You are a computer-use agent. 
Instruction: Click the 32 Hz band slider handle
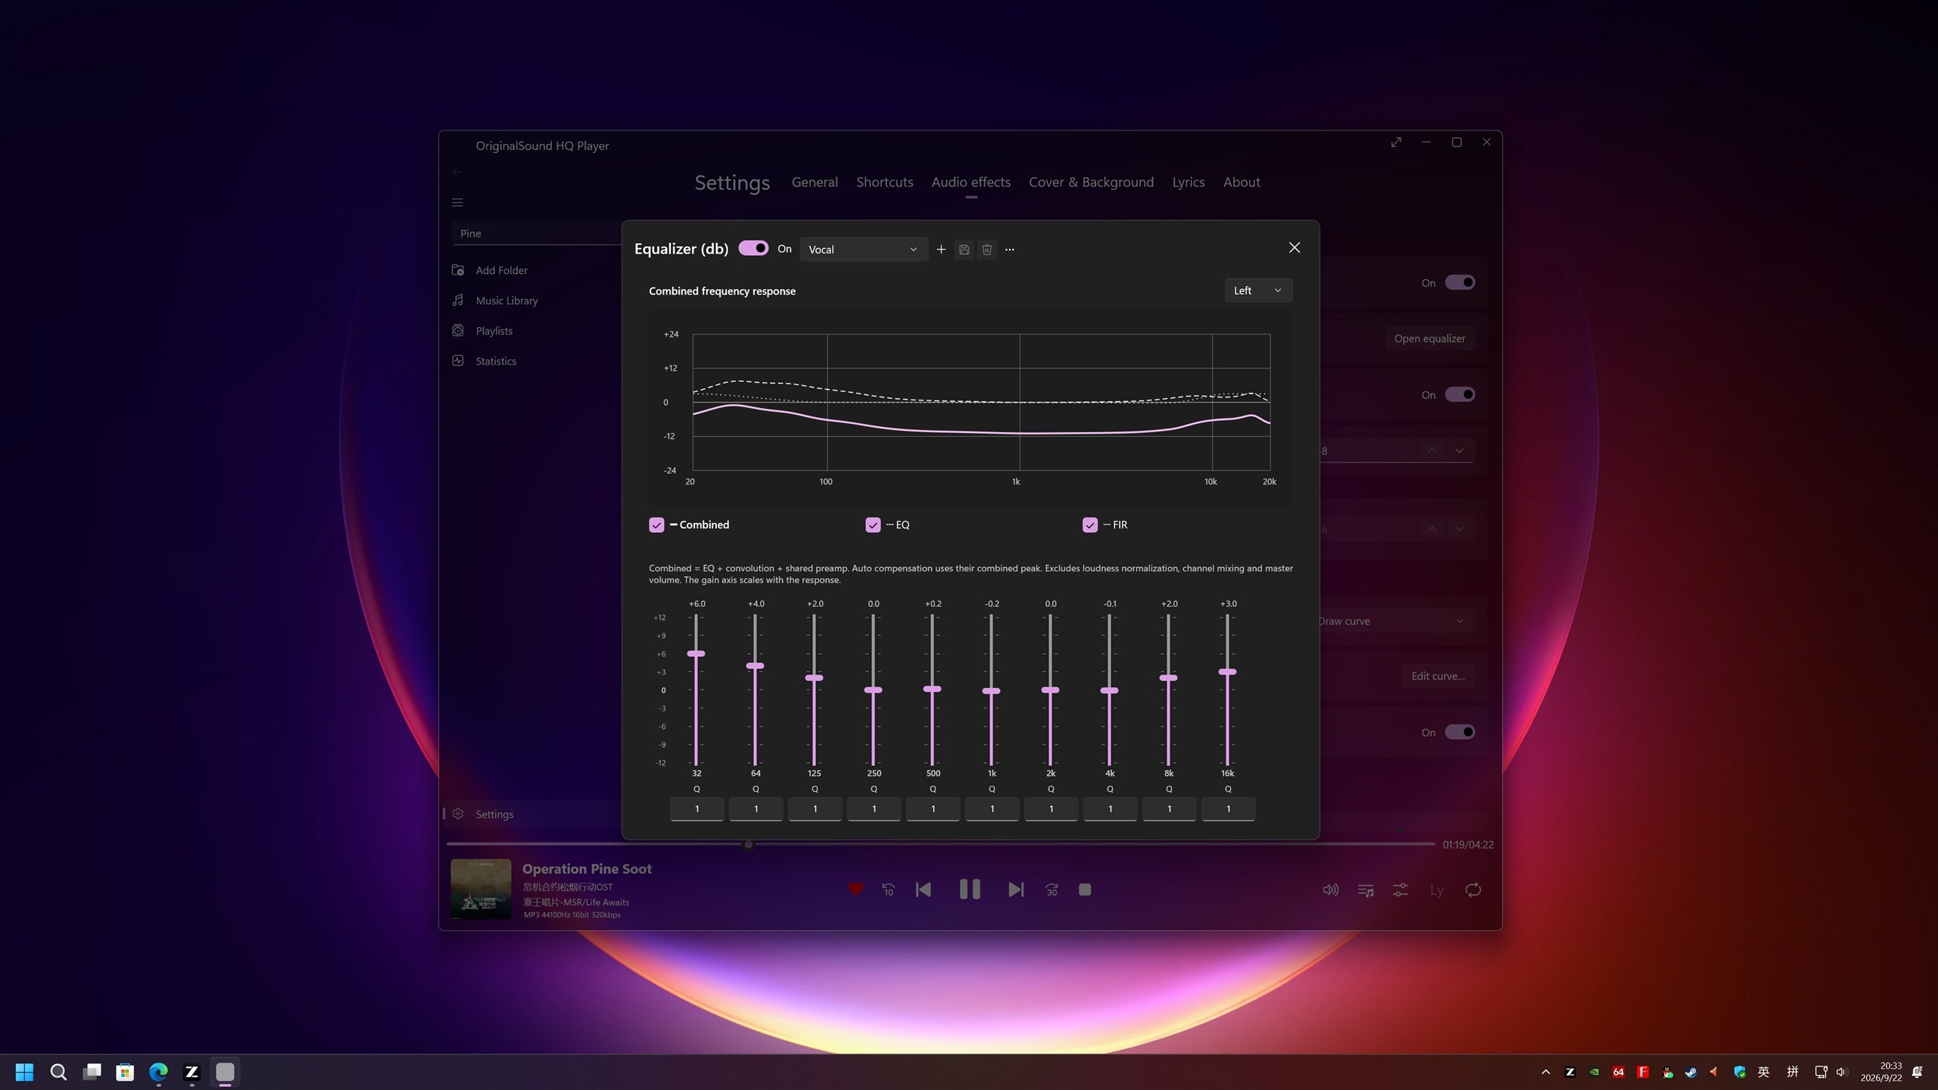(x=696, y=653)
